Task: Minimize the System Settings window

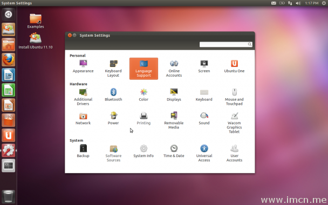Action: pyautogui.click(x=74, y=36)
